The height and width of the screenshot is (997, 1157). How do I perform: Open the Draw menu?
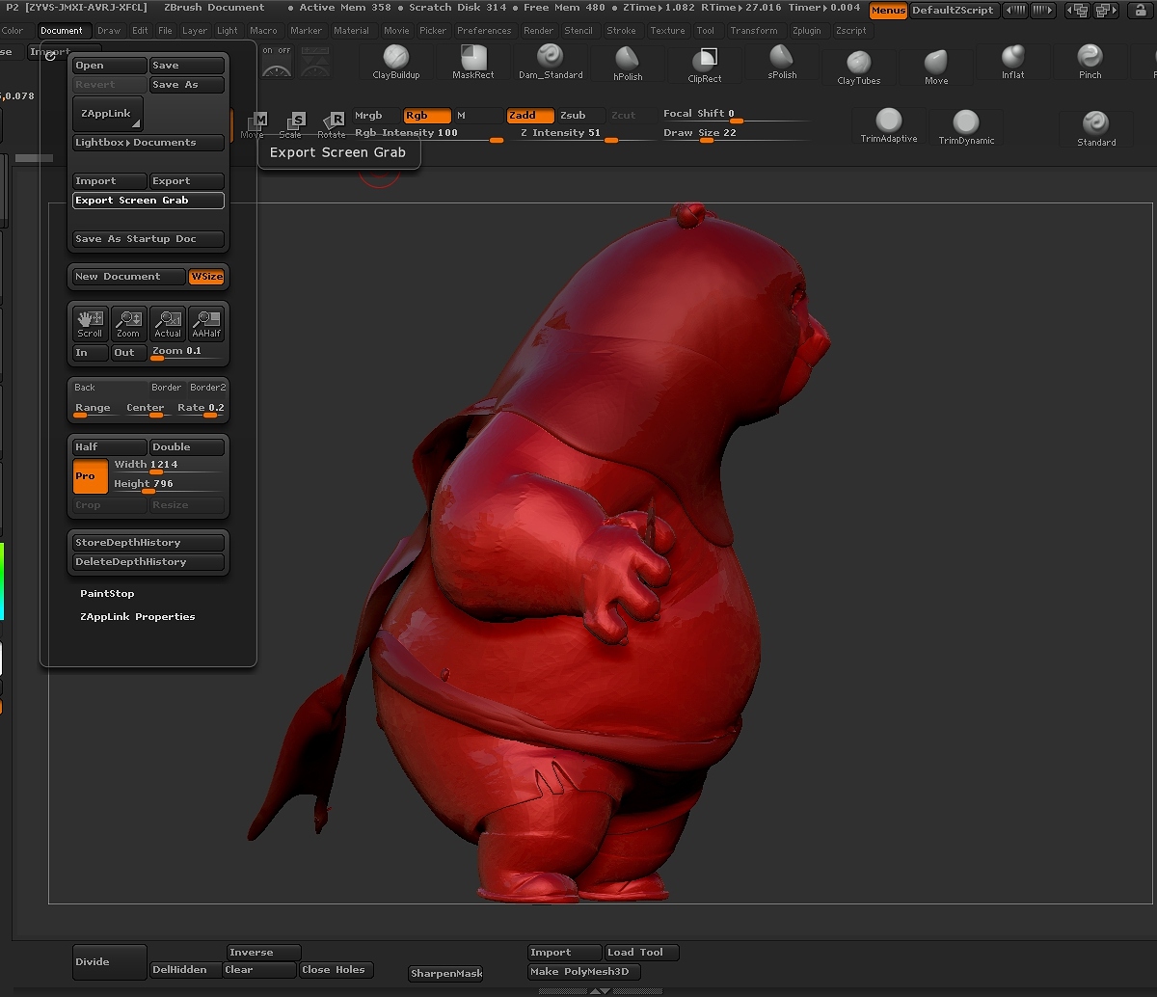click(109, 31)
